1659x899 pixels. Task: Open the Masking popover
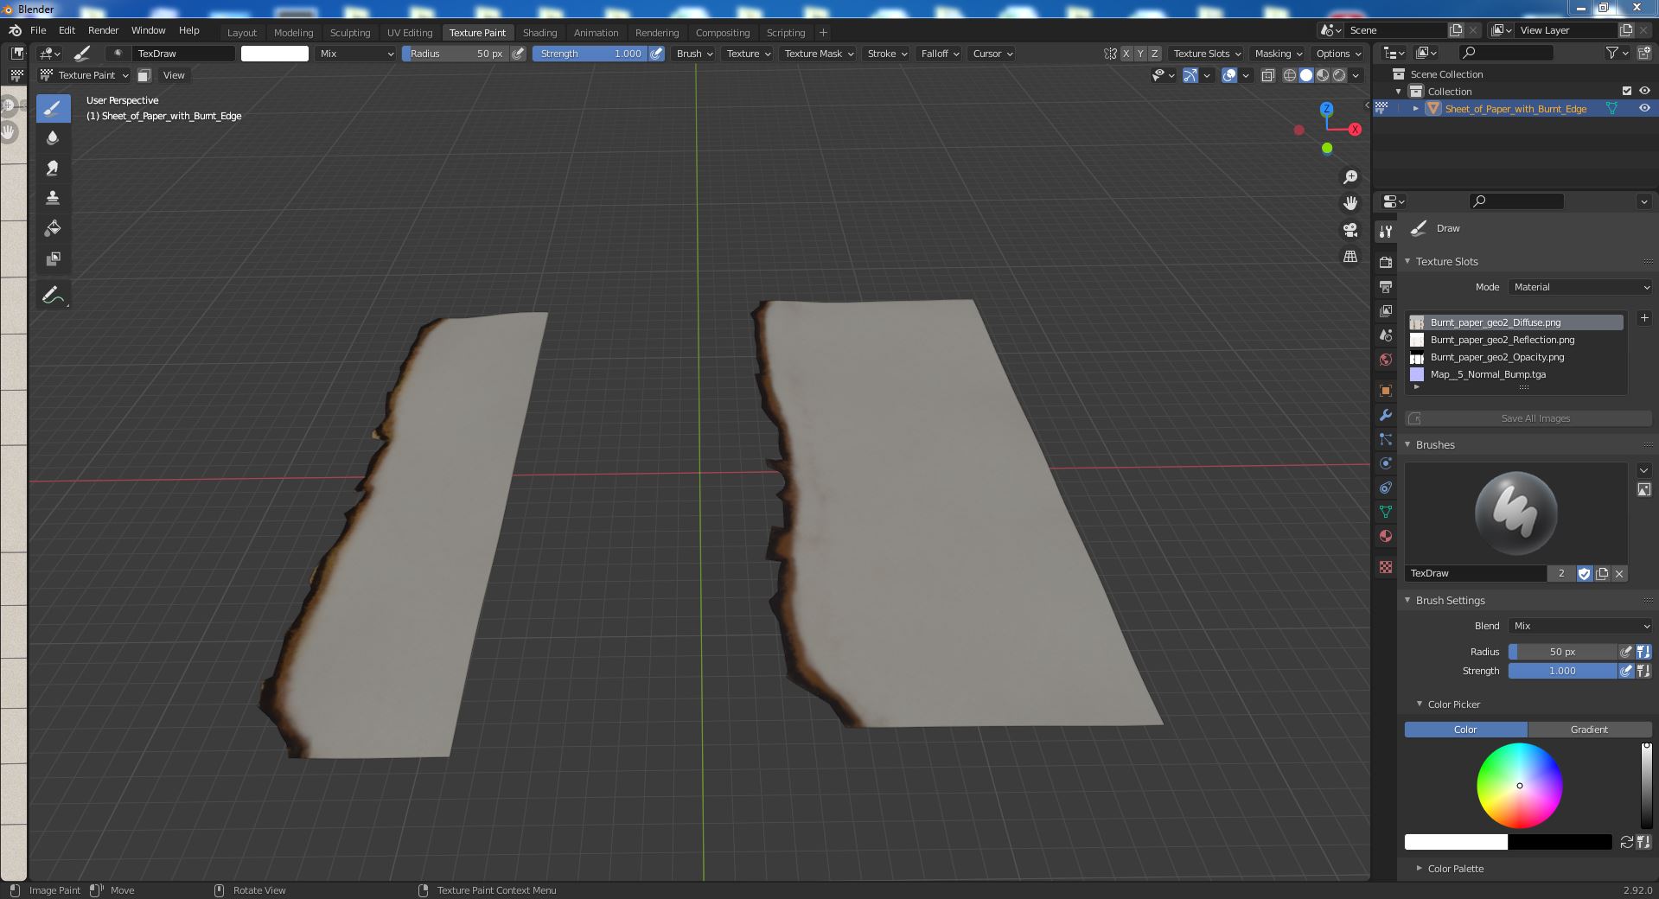[1278, 54]
